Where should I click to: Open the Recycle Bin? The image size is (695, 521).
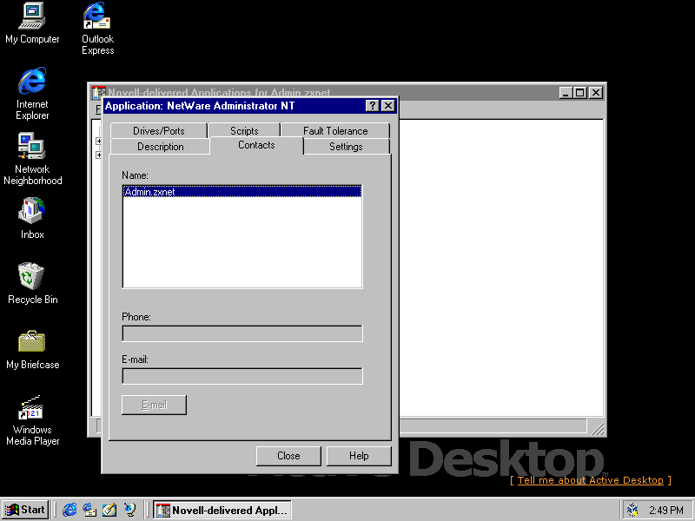click(x=32, y=283)
